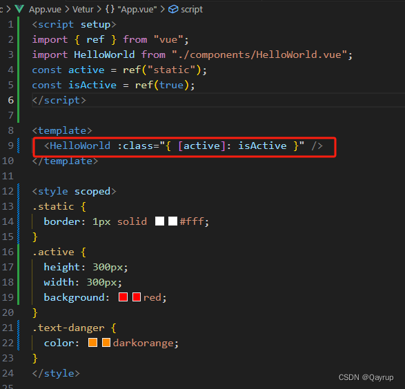Click the #fff color value
The image size is (405, 389).
pos(192,221)
